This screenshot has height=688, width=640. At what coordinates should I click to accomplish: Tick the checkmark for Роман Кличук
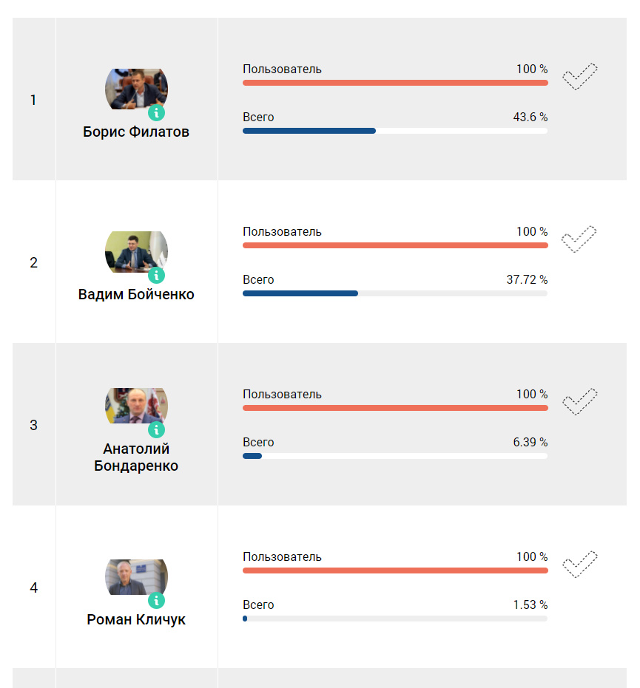(x=579, y=564)
